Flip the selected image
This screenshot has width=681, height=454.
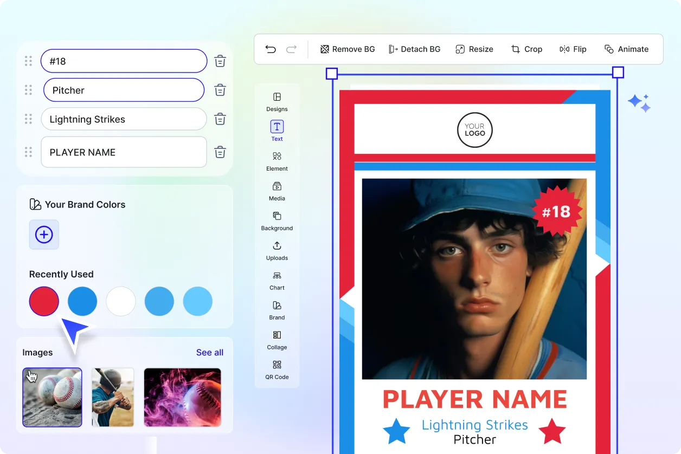click(573, 49)
